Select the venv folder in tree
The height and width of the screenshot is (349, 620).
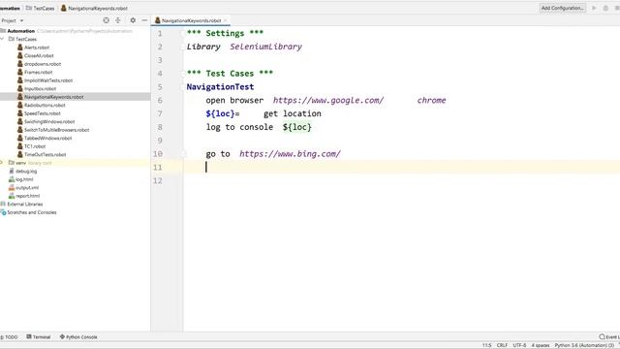click(20, 163)
